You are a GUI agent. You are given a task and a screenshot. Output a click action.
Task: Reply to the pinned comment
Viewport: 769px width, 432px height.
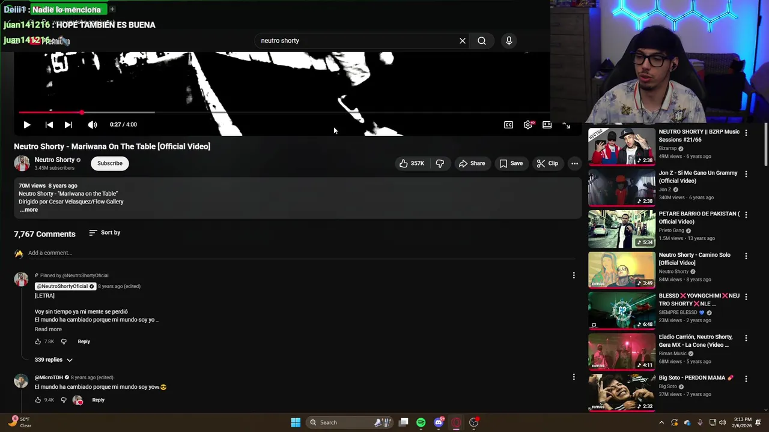click(x=84, y=341)
